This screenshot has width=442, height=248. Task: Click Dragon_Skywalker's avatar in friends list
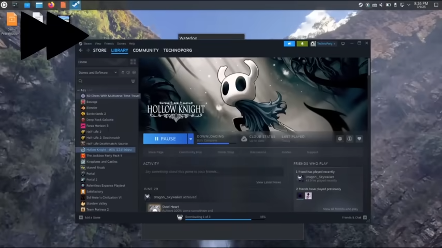coord(300,178)
